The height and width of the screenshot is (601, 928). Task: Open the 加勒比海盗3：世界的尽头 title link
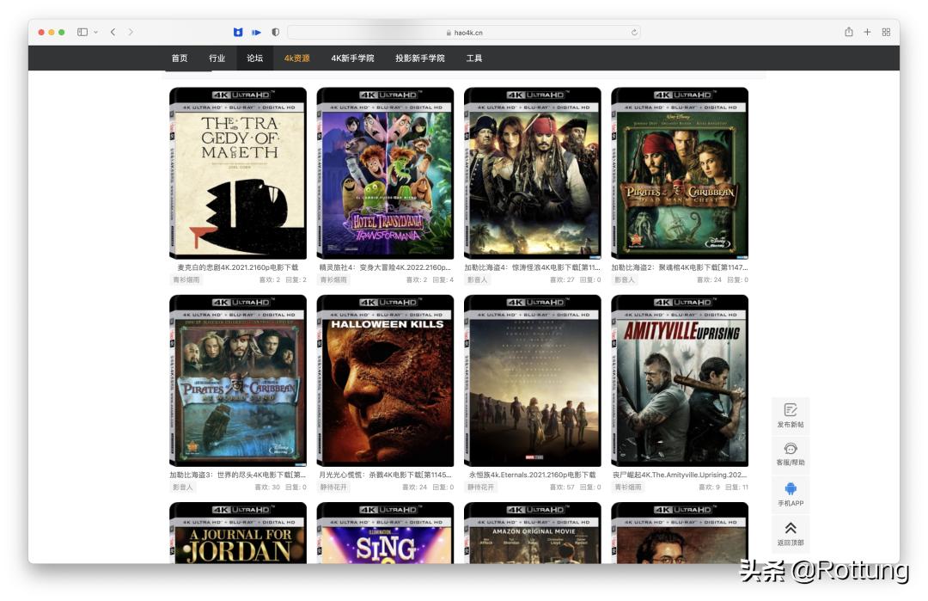coord(238,475)
